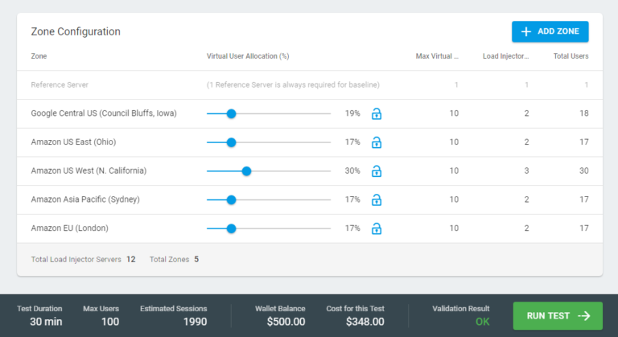Sort by Zone column header
Image resolution: width=618 pixels, height=337 pixels.
click(x=39, y=56)
